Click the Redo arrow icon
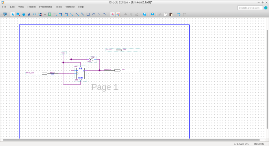269x146 pixels. [x=184, y=15]
